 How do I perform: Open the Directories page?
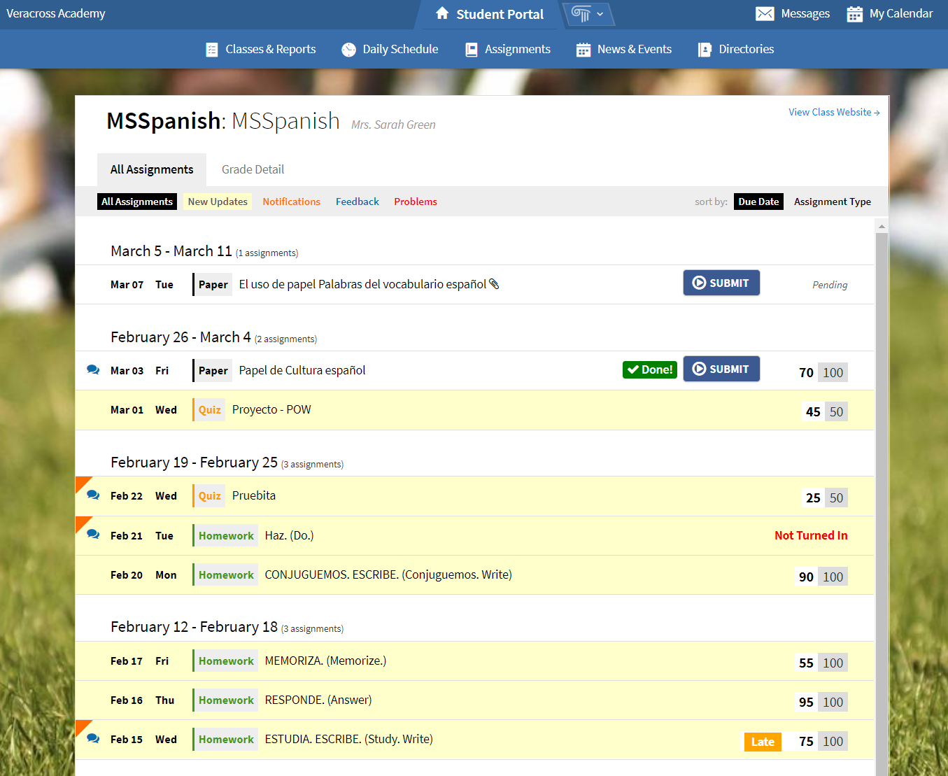pyautogui.click(x=735, y=49)
